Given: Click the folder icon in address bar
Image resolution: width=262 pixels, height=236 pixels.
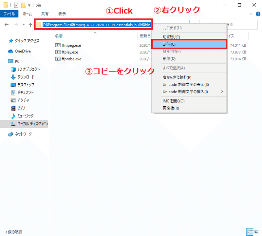Looking at the screenshot, I should click(39, 25).
